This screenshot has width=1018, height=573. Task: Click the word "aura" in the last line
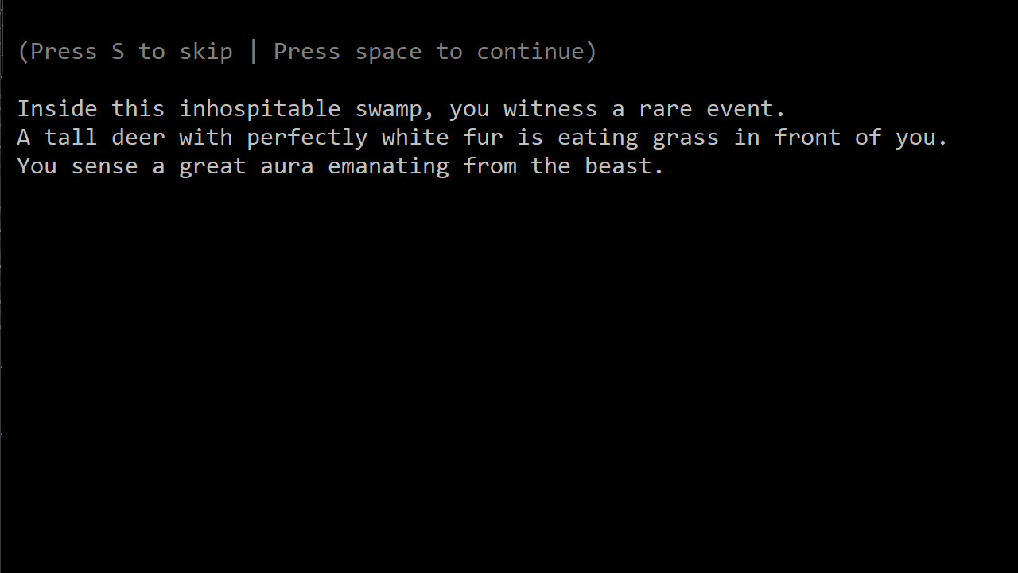pyautogui.click(x=287, y=166)
